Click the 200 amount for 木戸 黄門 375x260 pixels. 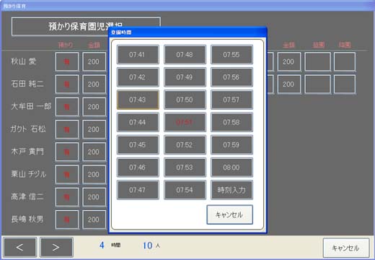click(x=94, y=152)
